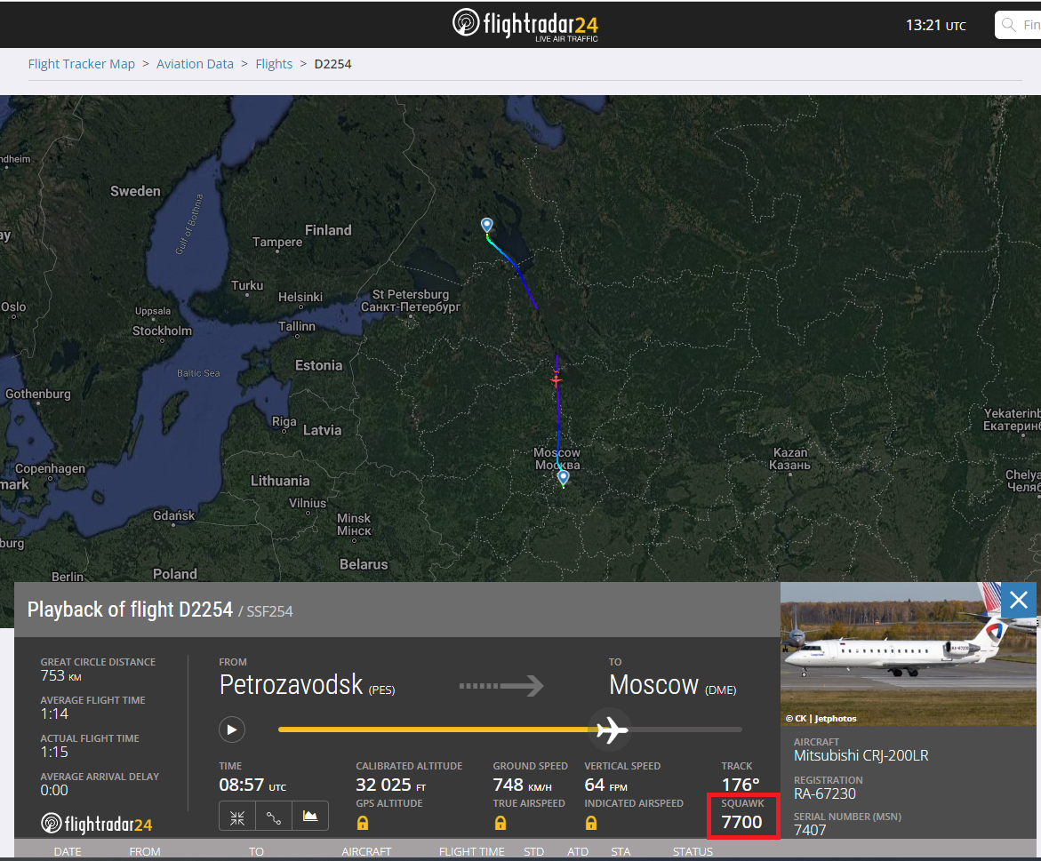Viewport: 1041px width, 861px height.
Task: Click the STD column header
Action: point(533,852)
